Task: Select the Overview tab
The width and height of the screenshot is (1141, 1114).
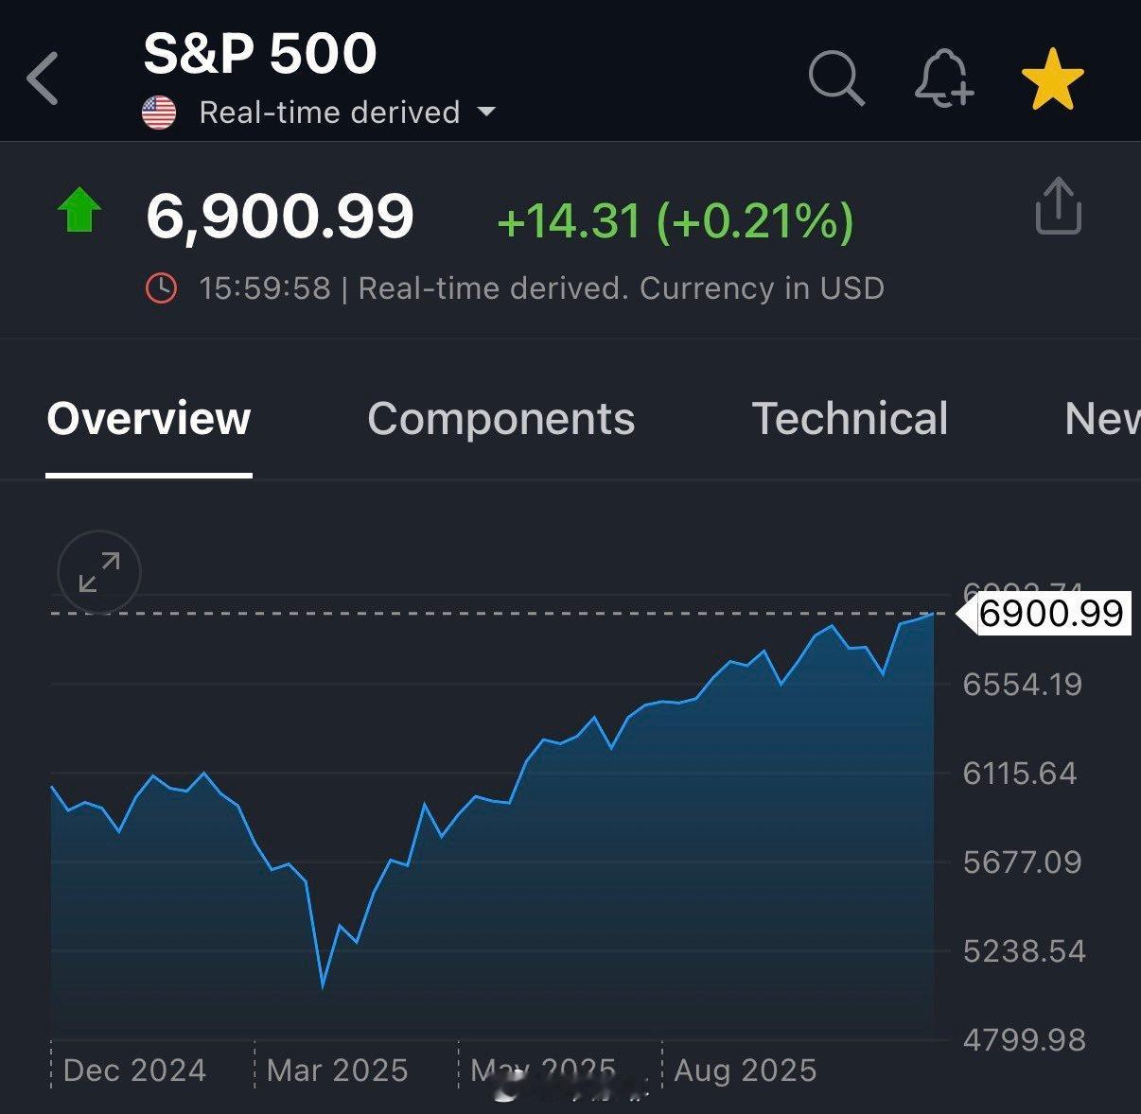Action: click(x=149, y=419)
